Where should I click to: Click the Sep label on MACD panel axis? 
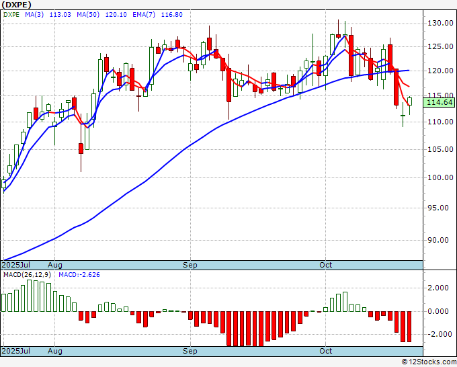(190, 351)
